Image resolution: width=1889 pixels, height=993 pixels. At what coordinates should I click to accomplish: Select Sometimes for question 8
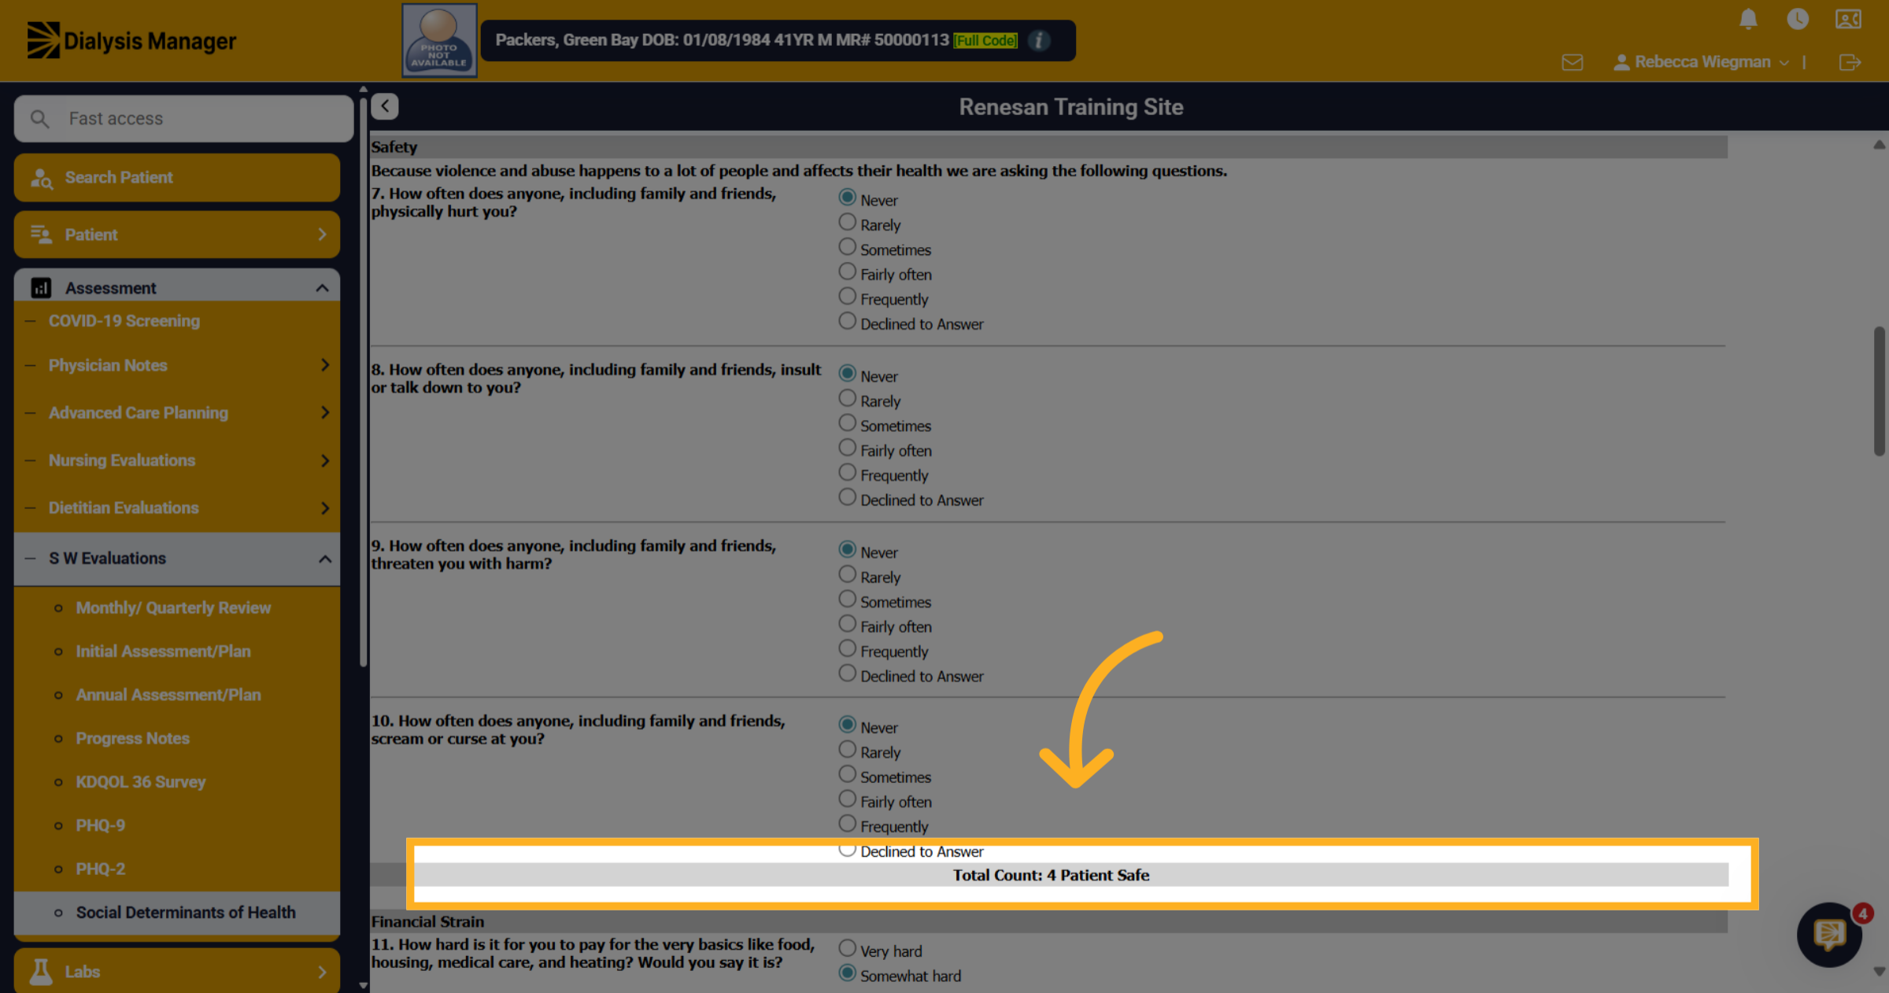[847, 423]
